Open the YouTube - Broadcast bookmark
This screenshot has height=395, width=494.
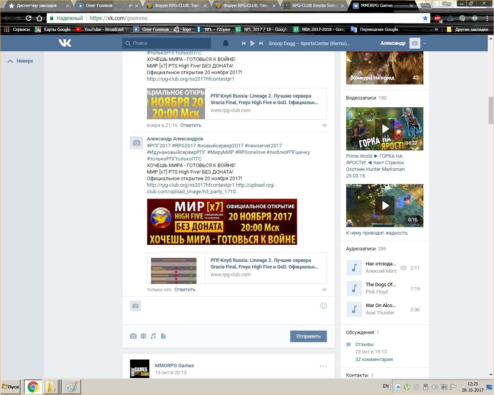pyautogui.click(x=102, y=29)
